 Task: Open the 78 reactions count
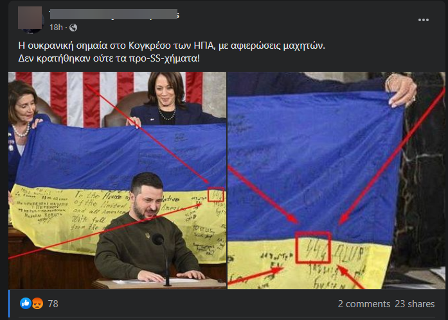click(53, 304)
